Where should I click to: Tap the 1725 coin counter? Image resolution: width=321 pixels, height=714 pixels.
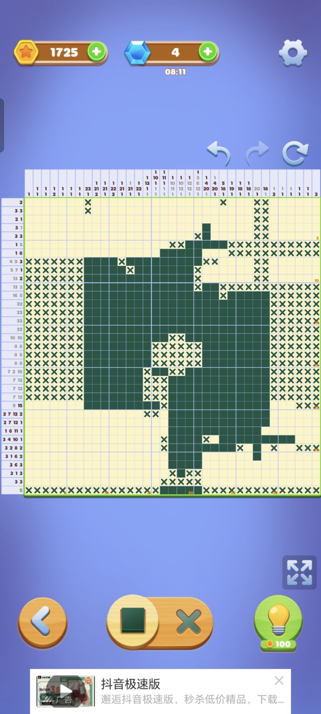coord(64,52)
